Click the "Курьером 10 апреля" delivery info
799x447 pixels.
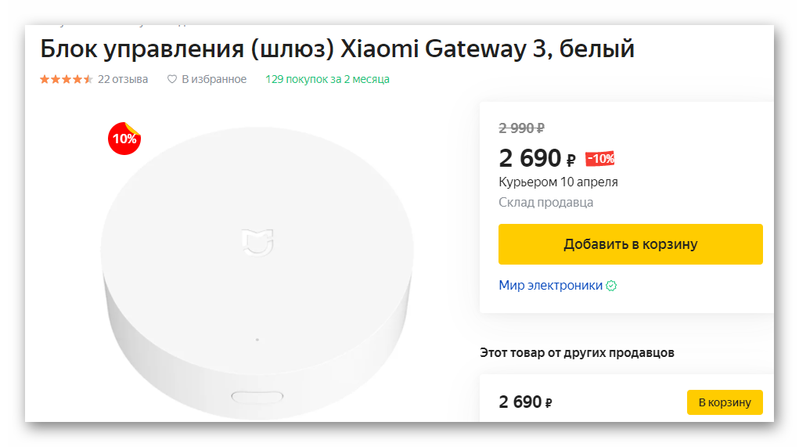(x=558, y=182)
